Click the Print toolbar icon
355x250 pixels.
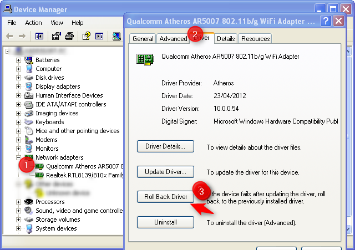click(69, 37)
